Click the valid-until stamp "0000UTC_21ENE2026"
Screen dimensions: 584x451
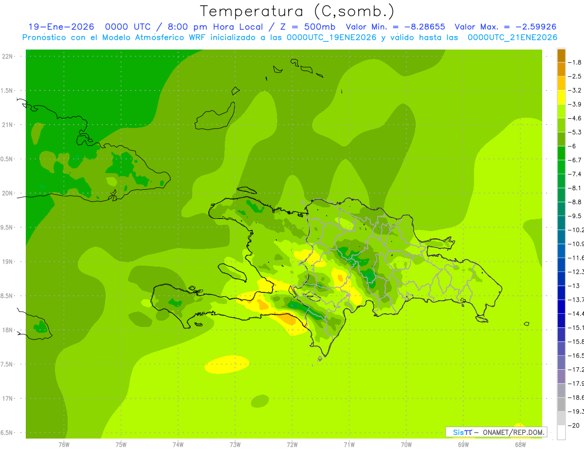coord(512,37)
